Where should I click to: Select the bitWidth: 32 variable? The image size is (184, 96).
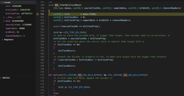pyautogui.click(x=12, y=32)
